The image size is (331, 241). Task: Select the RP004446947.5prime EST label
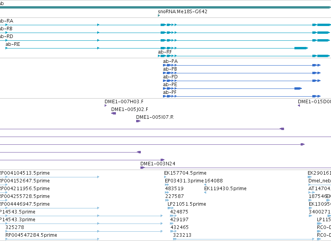pos(24,204)
